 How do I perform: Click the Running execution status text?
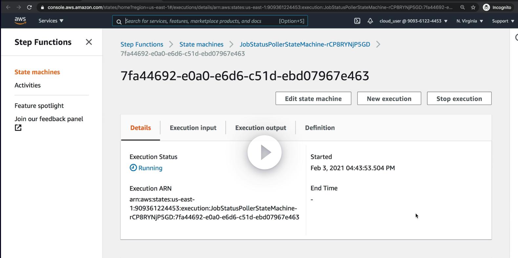[x=150, y=168]
